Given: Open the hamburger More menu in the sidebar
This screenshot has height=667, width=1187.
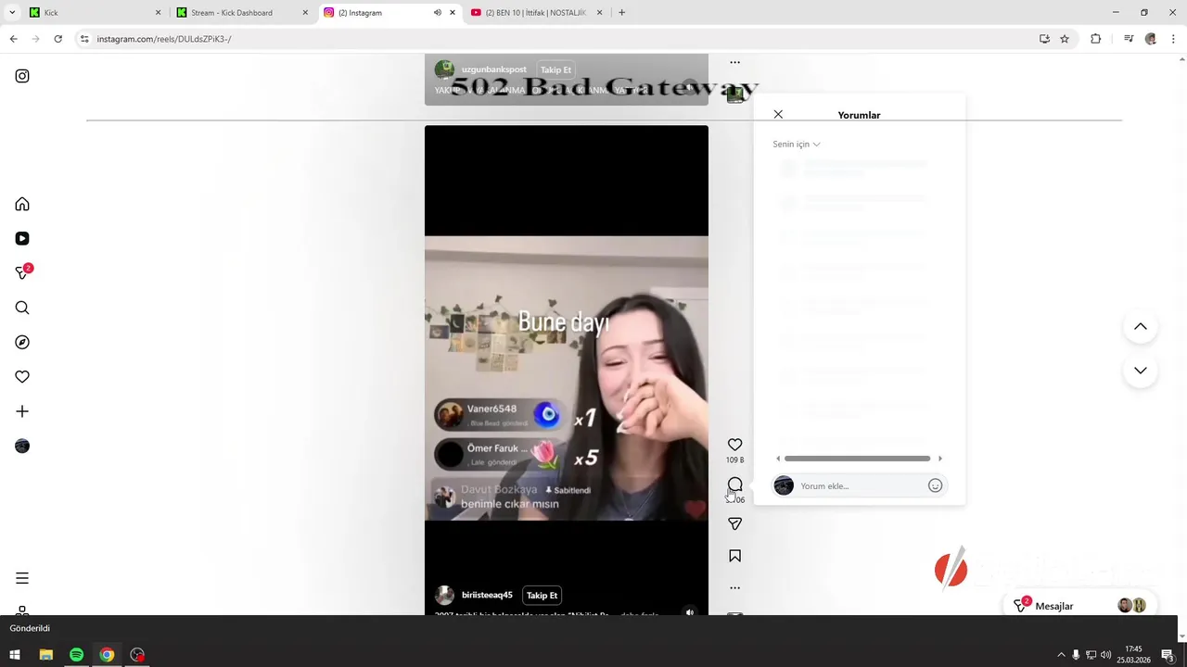Looking at the screenshot, I should coord(22,578).
